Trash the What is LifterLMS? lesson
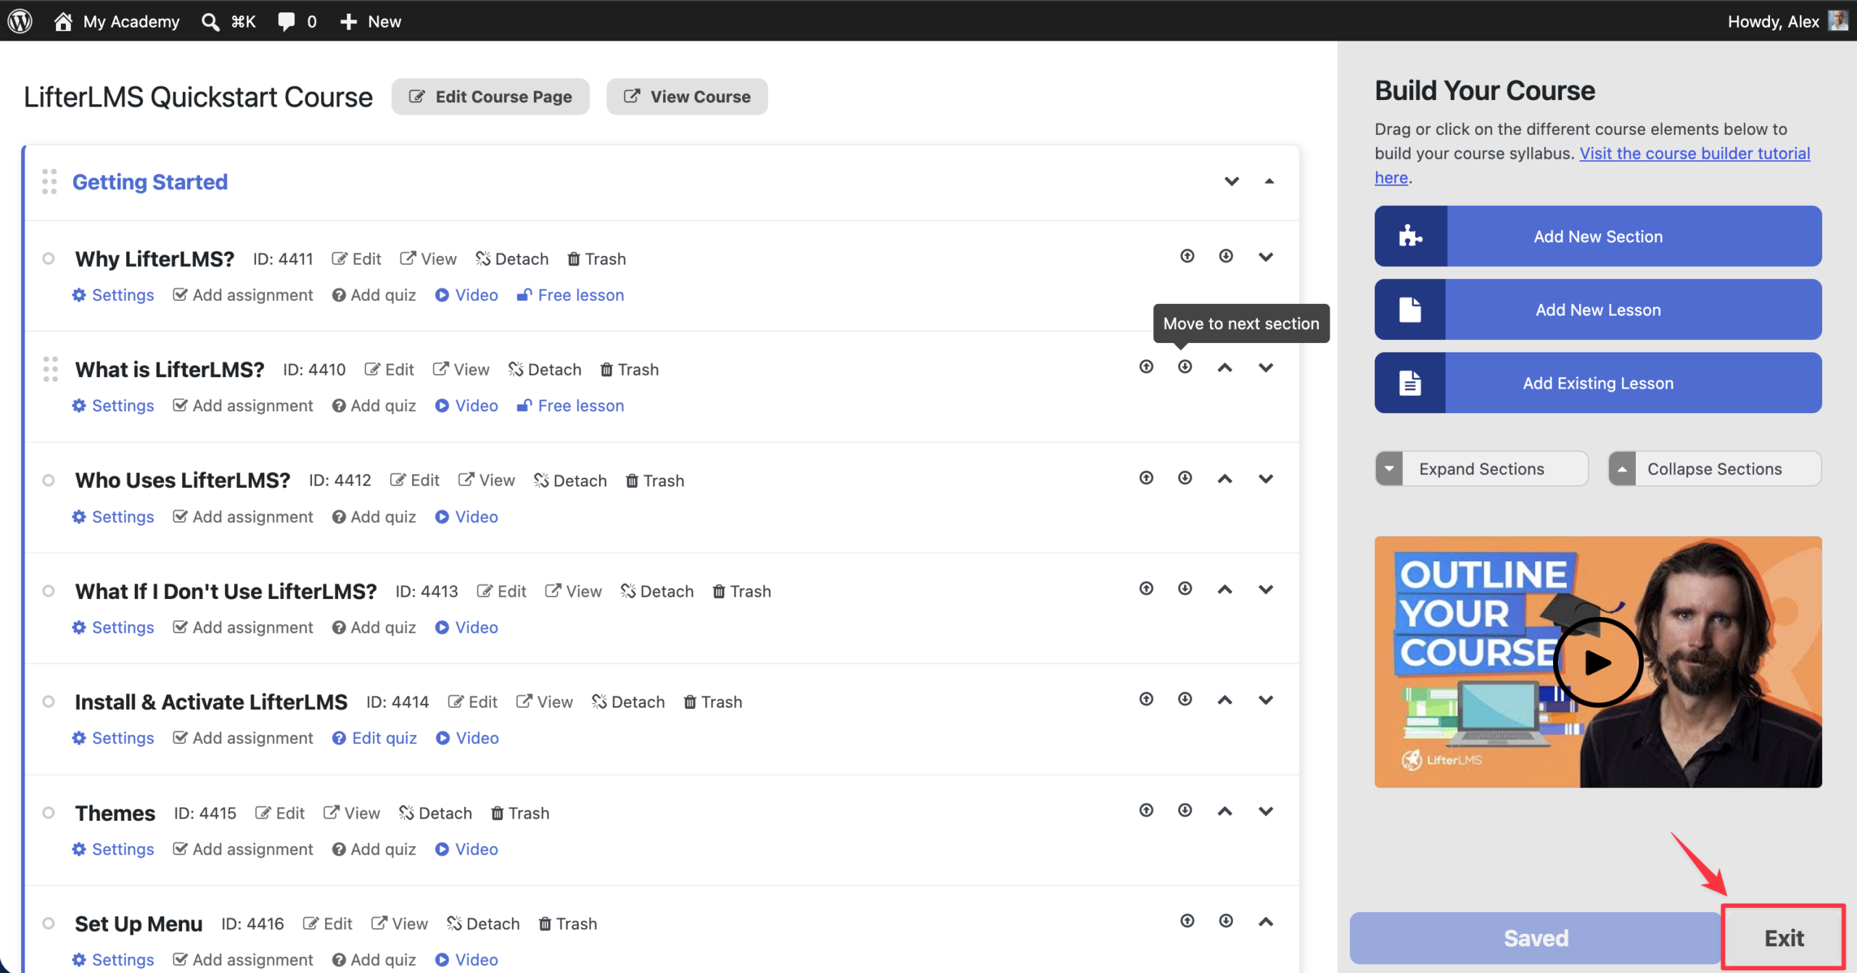1857x973 pixels. pyautogui.click(x=630, y=370)
